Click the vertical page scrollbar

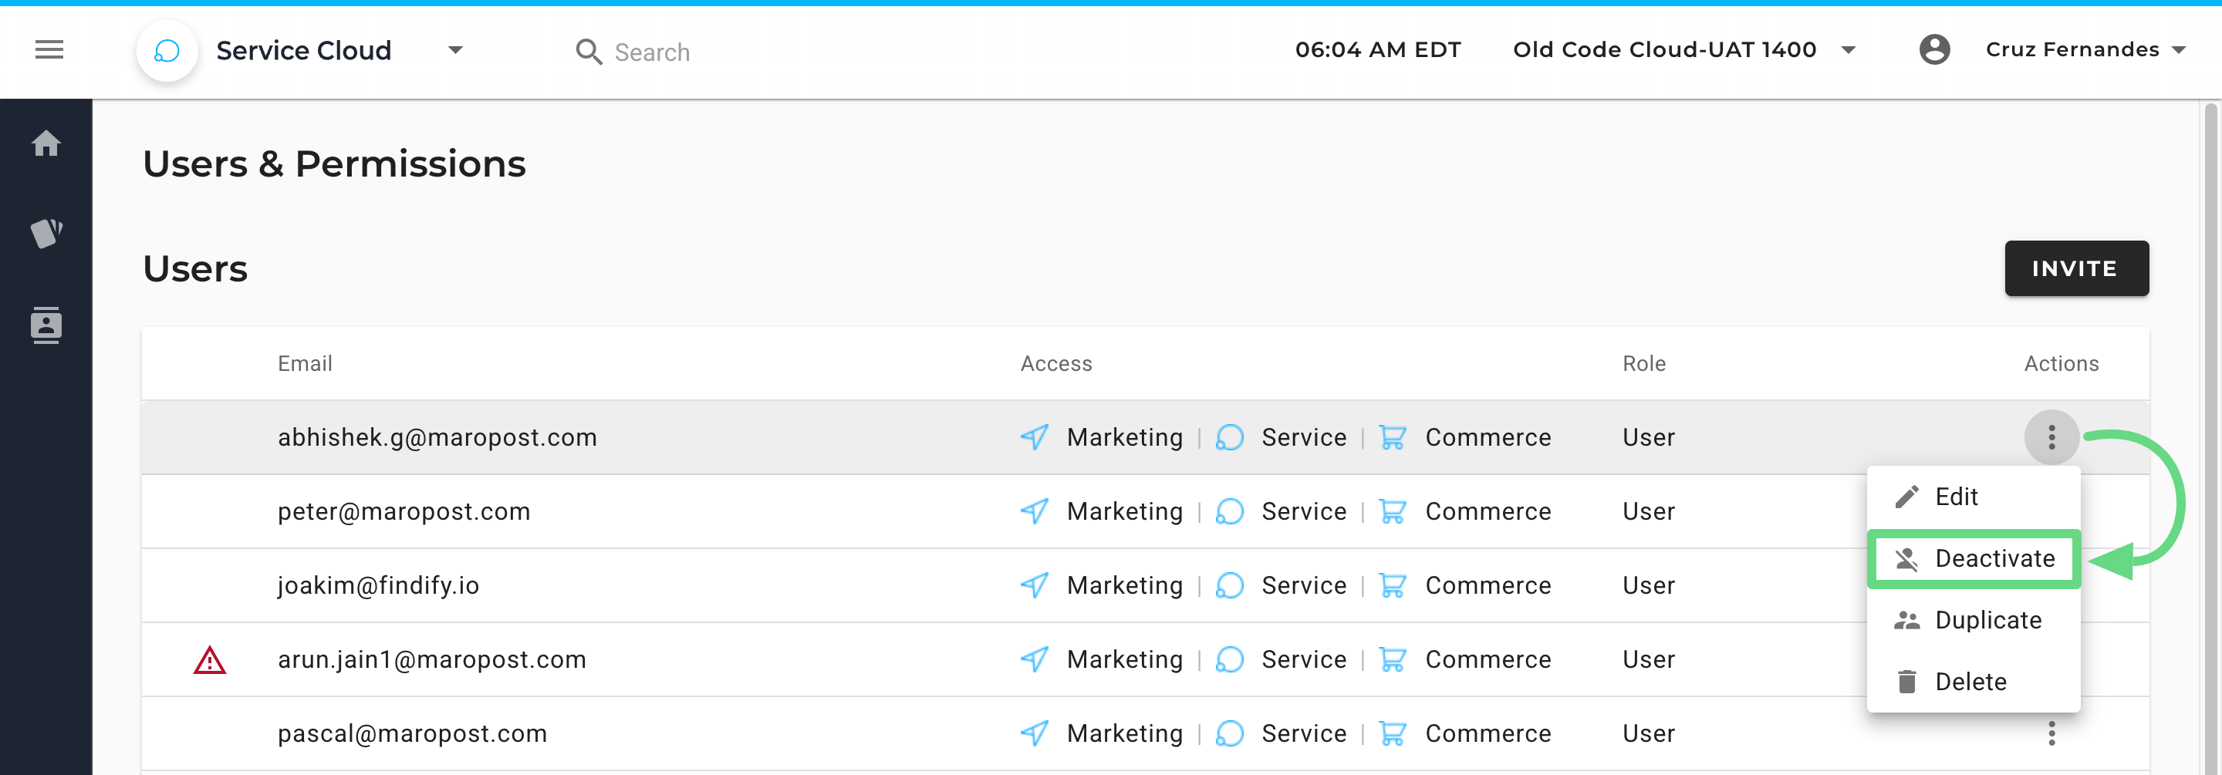coord(2210,431)
